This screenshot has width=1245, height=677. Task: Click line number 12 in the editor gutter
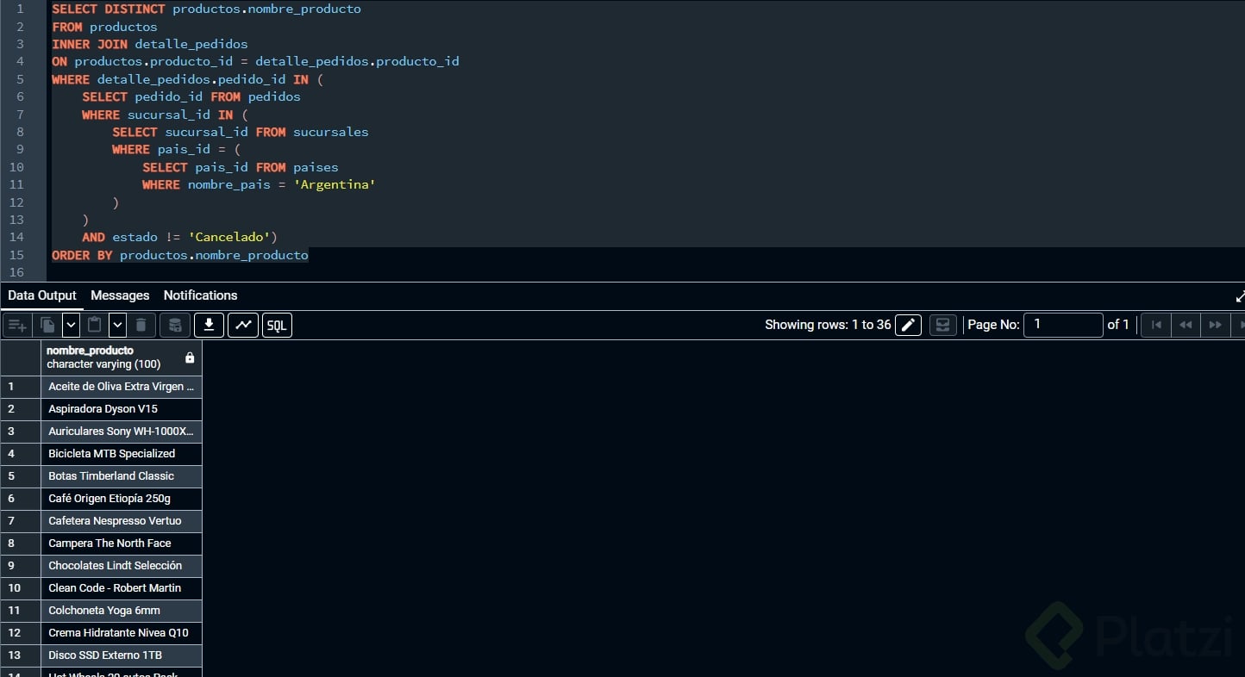16,202
